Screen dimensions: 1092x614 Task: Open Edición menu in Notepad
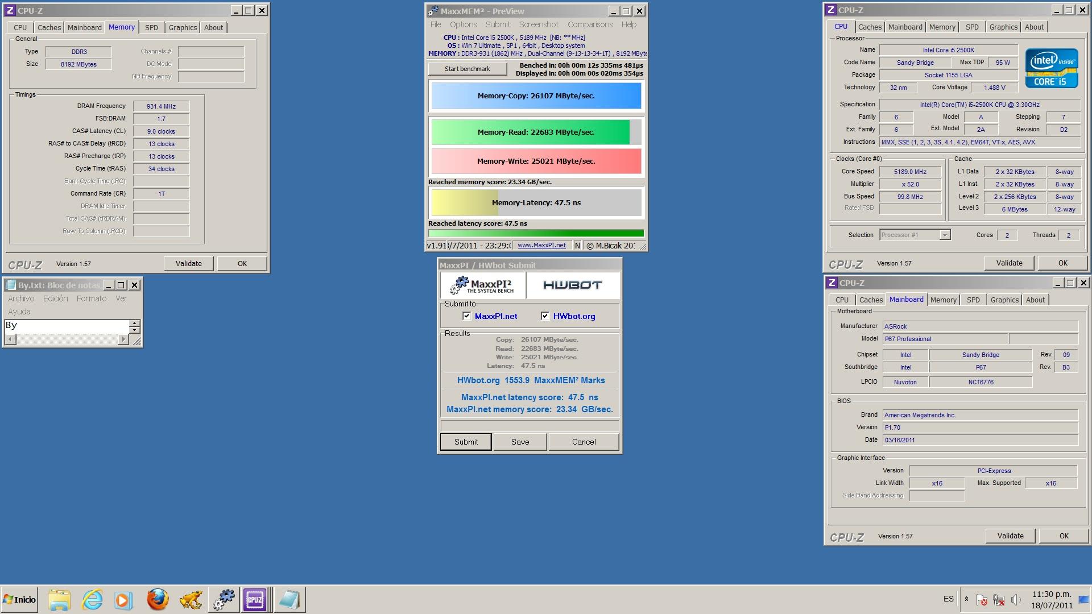tap(55, 298)
